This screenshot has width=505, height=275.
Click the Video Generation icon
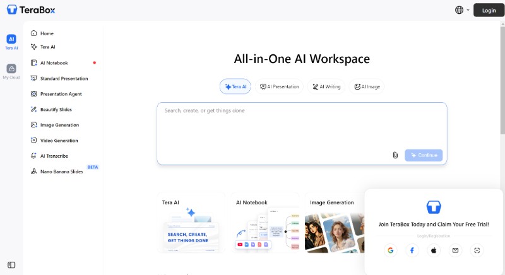pyautogui.click(x=33, y=140)
